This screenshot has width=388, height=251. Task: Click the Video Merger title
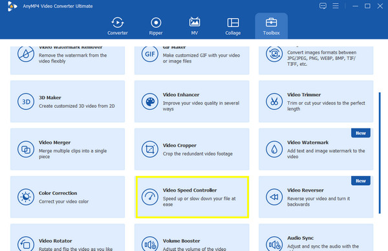coord(54,143)
